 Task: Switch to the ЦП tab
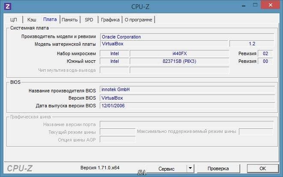click(x=14, y=20)
